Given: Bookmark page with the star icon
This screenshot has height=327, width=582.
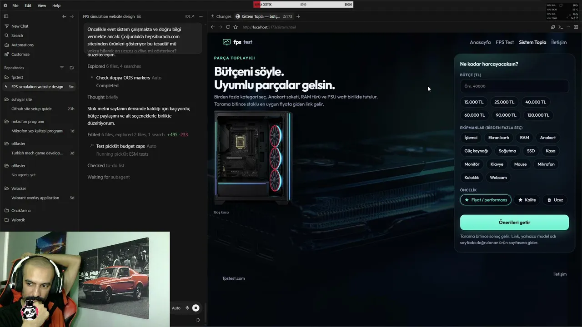Looking at the screenshot, I should coord(236,27).
